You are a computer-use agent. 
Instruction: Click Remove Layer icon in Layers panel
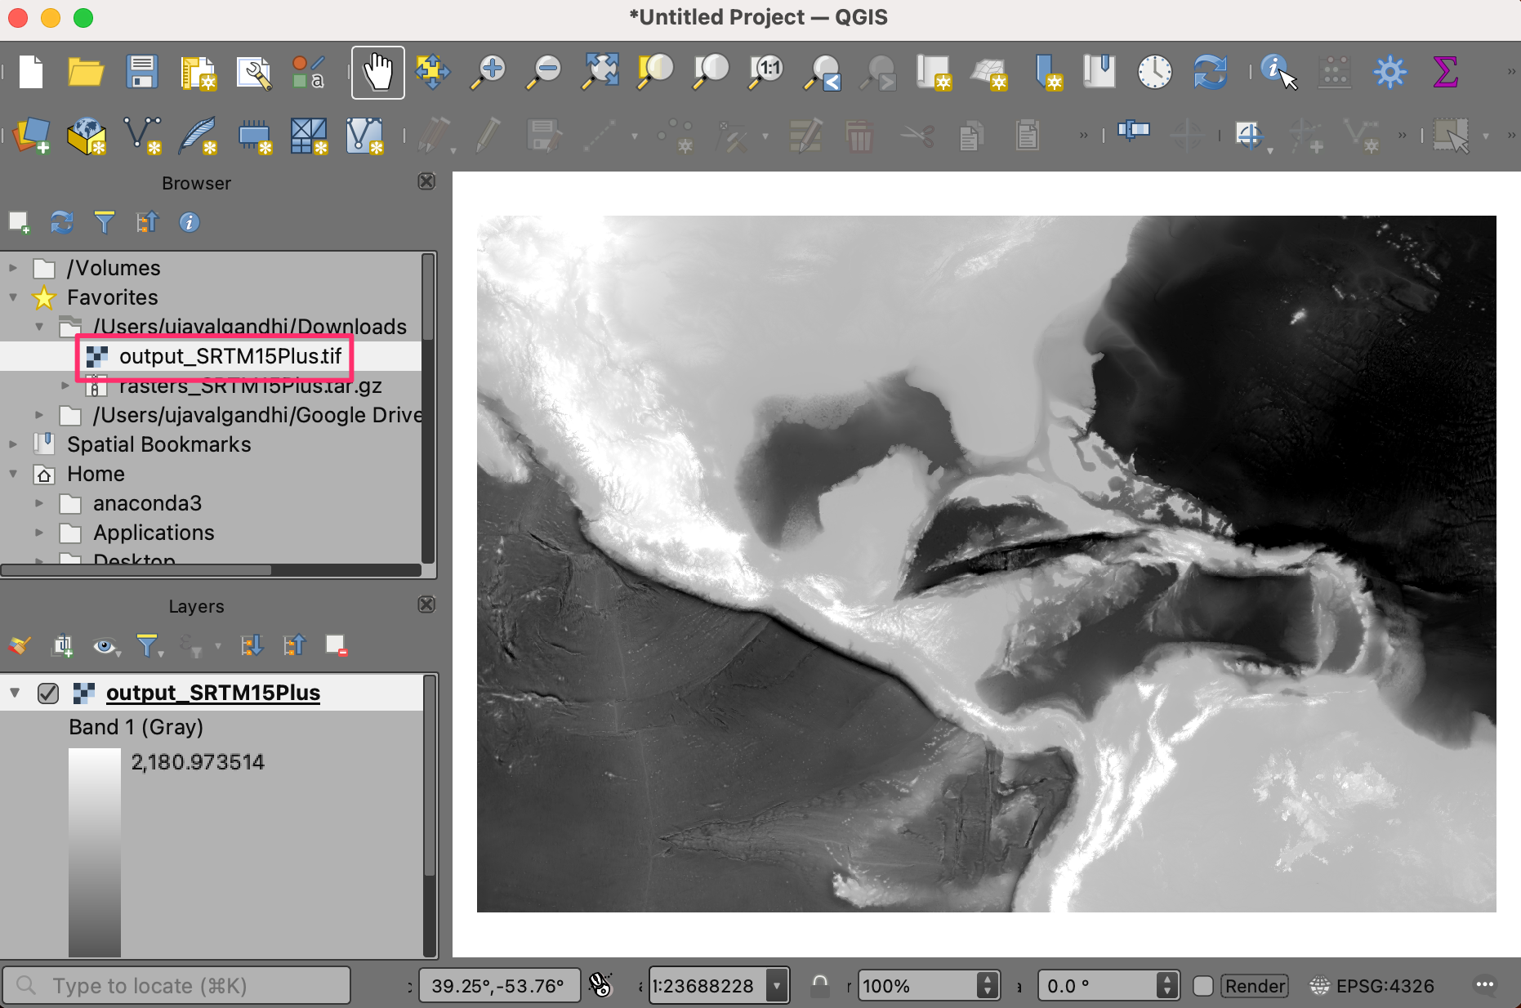(336, 646)
